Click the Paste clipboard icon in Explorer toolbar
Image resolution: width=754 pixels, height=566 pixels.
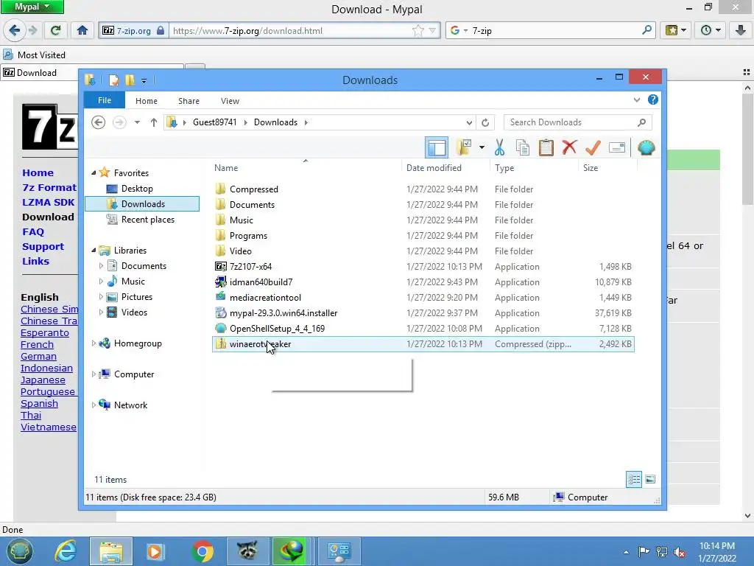pos(546,147)
